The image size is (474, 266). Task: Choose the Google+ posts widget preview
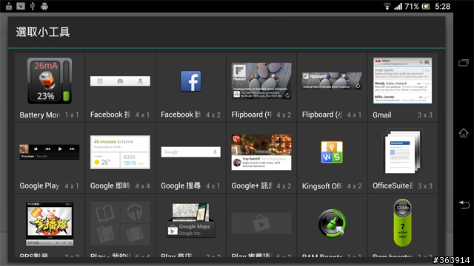coord(261,152)
